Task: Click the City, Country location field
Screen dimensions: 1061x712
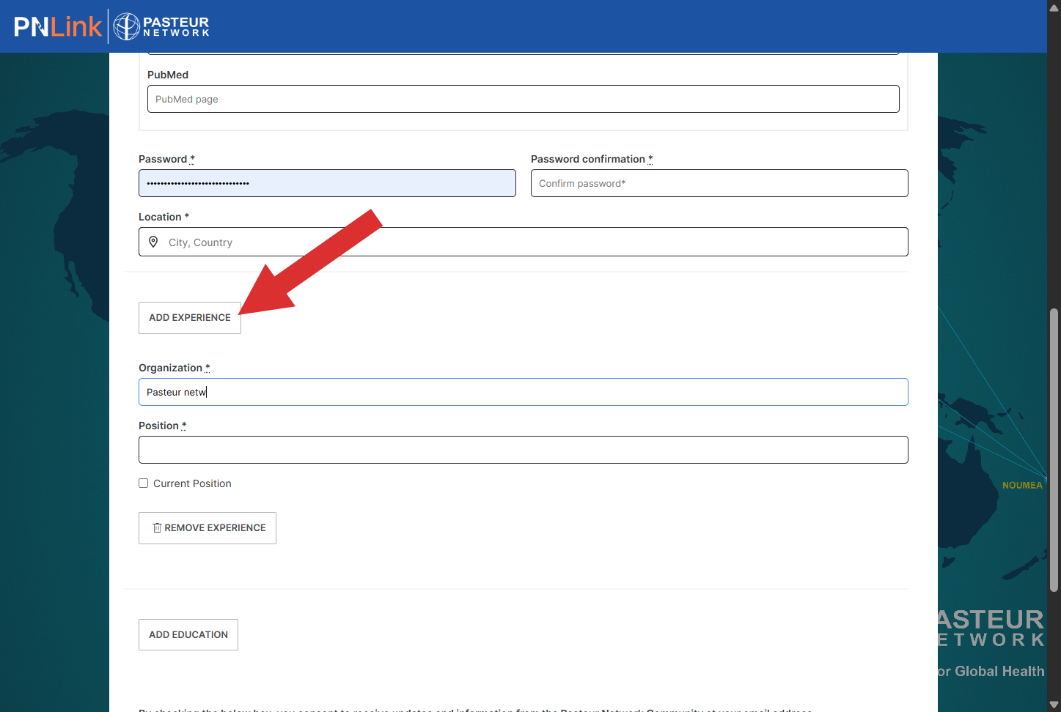Action: (524, 242)
